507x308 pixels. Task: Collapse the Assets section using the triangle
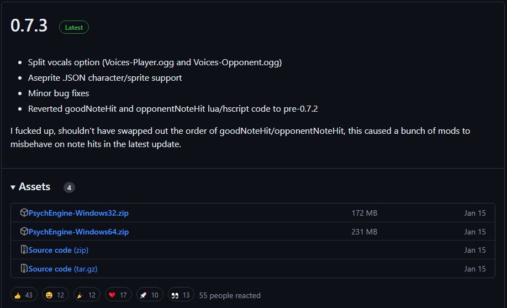pyautogui.click(x=13, y=187)
